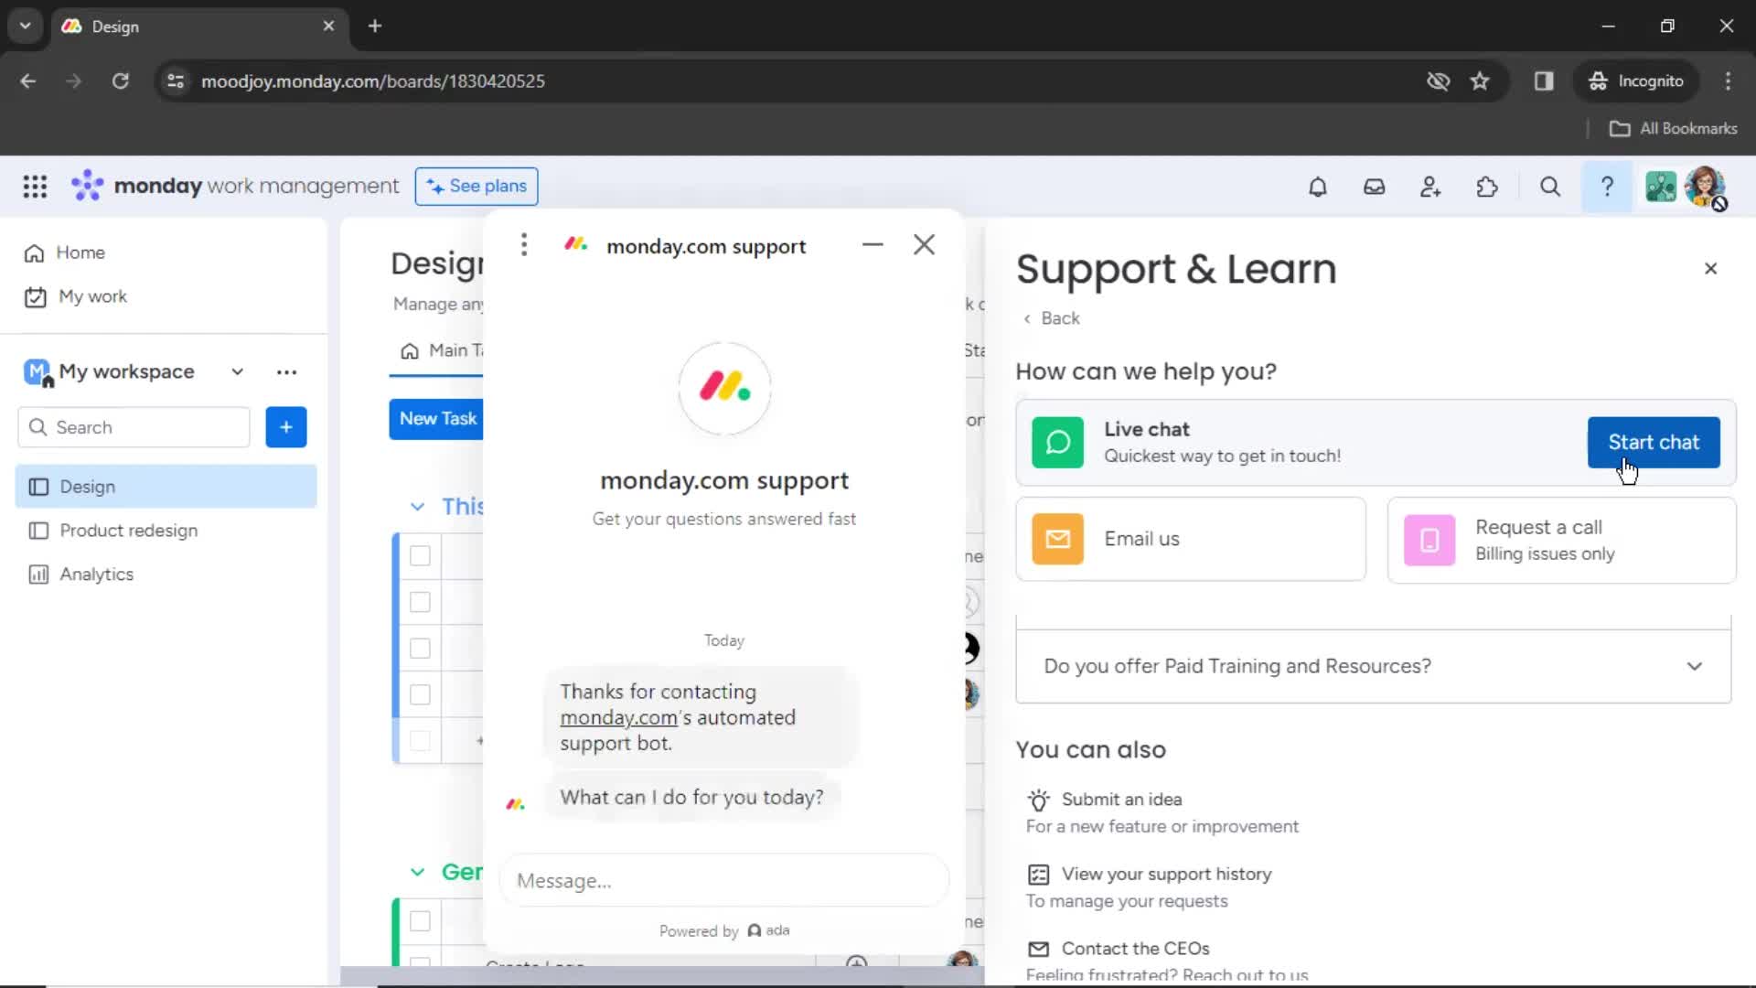The image size is (1756, 988).
Task: Tick the third task row checkbox
Action: click(x=420, y=648)
